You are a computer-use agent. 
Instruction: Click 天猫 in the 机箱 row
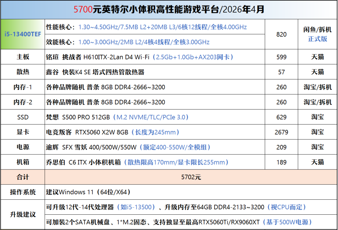(317, 162)
